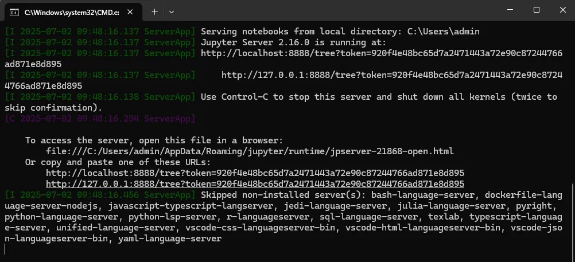Click the purple [C 2025-07-02 09:48:16.294 ServerApp] entry
The width and height of the screenshot is (575, 262).
coord(100,119)
